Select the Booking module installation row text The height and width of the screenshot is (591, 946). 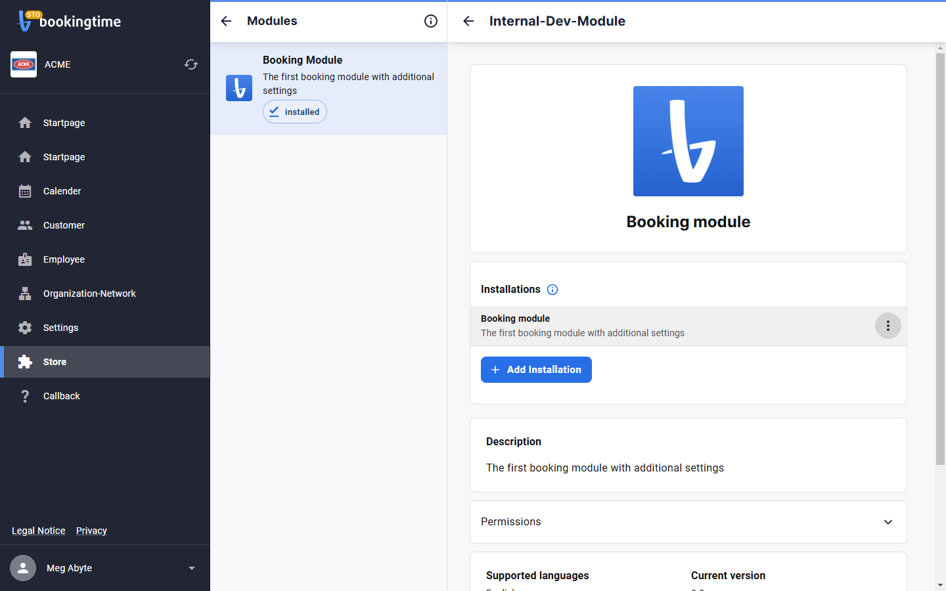pyautogui.click(x=583, y=326)
